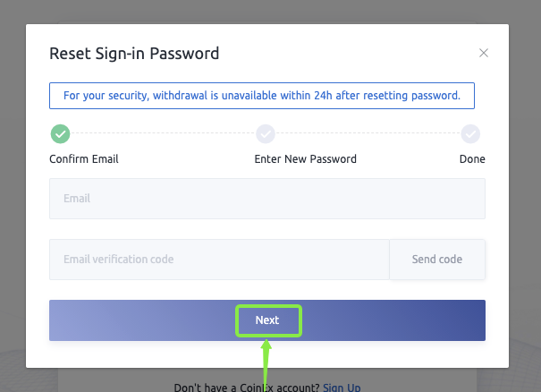
Task: Click the green Confirm Email checkmark icon
Action: pos(60,134)
